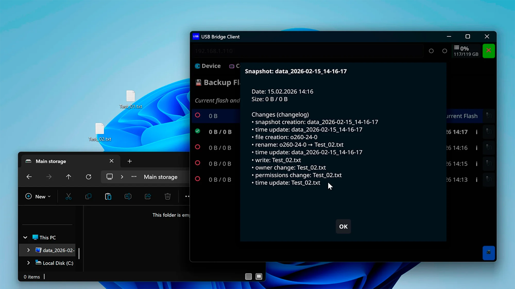Click the Paste clipboard icon
Image resolution: width=515 pixels, height=289 pixels.
coord(108,197)
